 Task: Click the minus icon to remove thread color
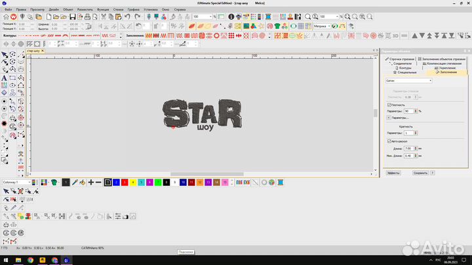(x=98, y=182)
